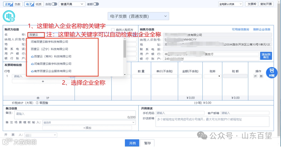Click the 抄送邮箱 text area
281x147 pixels.
click(x=212, y=121)
